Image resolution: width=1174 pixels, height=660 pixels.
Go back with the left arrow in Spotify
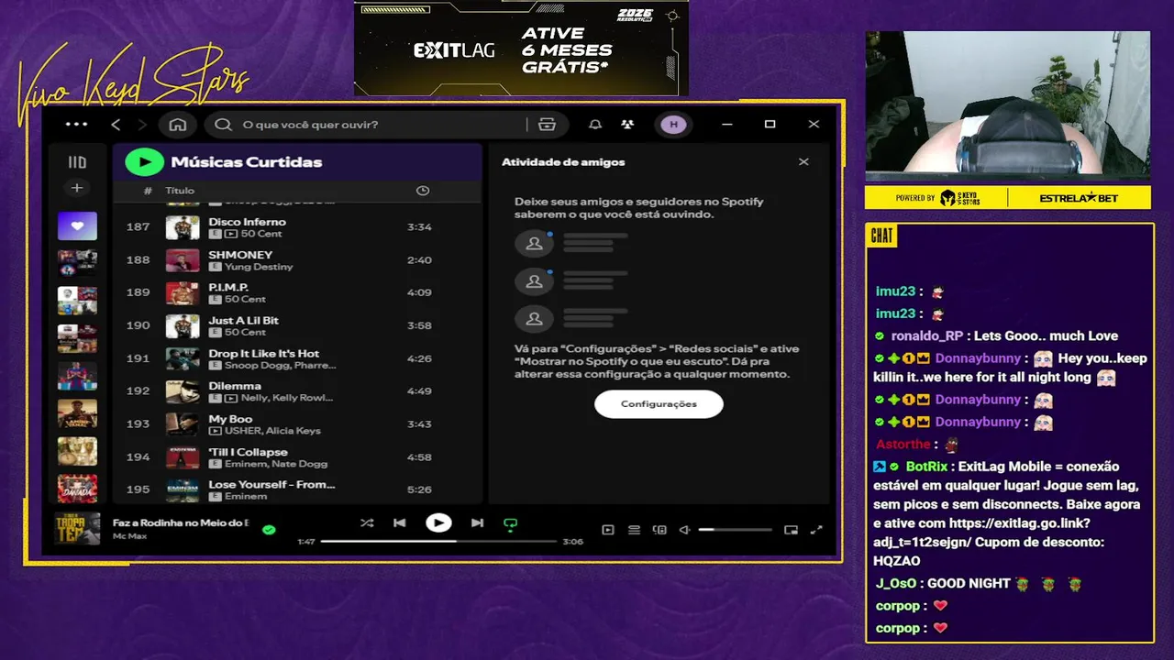(116, 125)
